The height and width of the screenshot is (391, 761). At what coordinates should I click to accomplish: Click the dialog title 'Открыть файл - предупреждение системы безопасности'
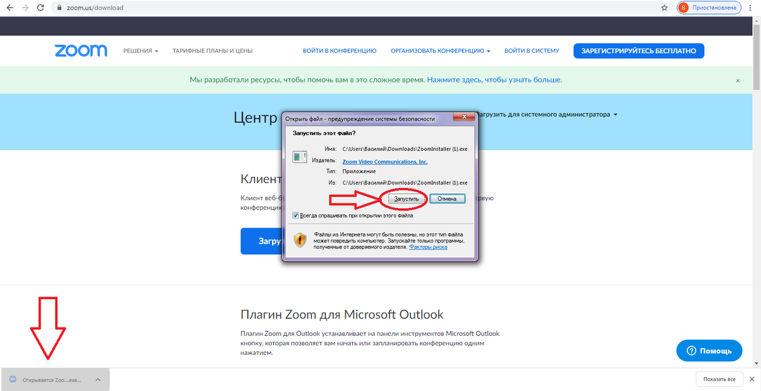tap(360, 118)
